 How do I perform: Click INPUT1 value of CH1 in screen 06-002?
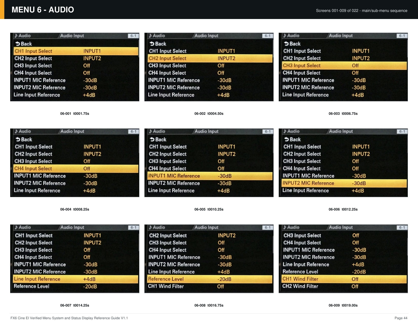click(226, 51)
